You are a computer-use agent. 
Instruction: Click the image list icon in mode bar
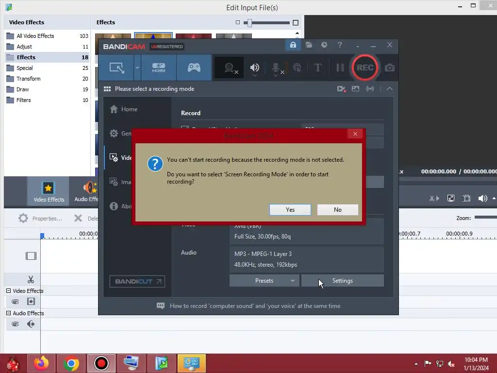(x=356, y=89)
